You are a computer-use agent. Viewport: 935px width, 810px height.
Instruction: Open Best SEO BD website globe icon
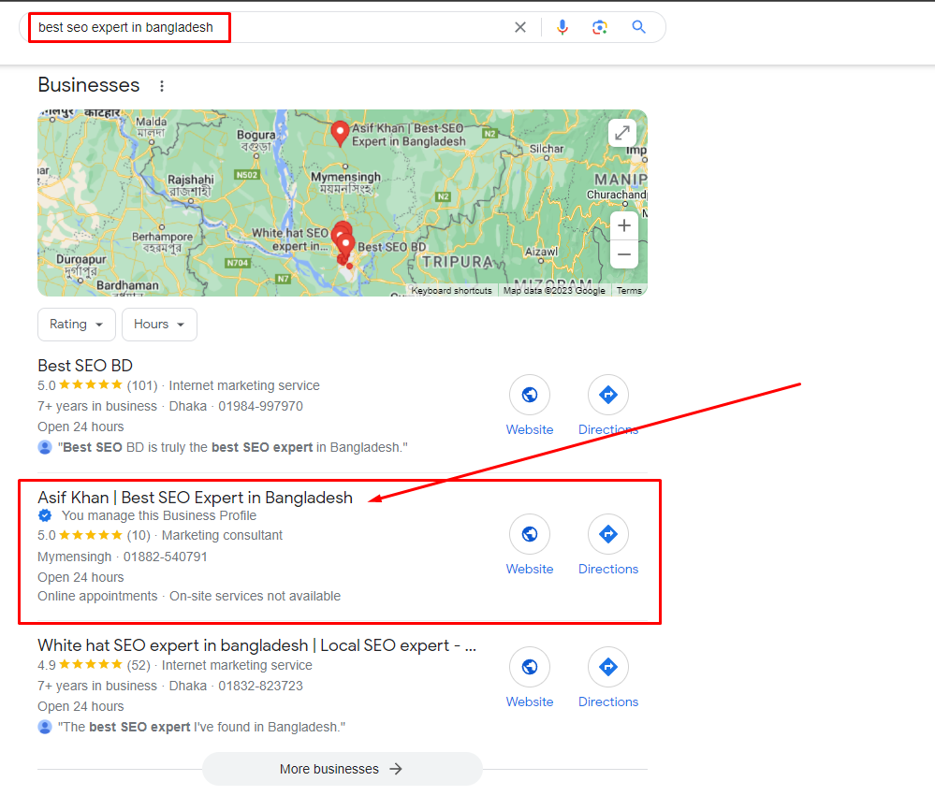[x=530, y=395]
